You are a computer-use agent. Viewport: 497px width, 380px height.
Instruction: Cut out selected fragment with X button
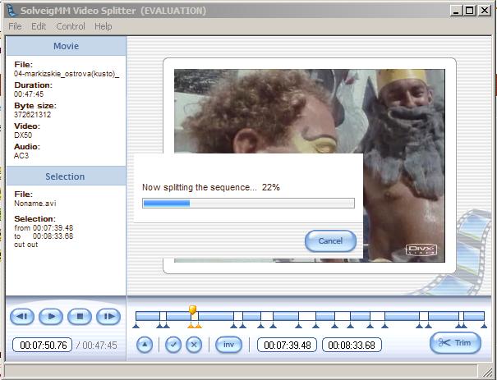point(194,345)
